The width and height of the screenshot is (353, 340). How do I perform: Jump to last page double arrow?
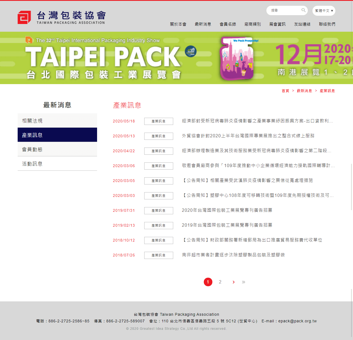[x=244, y=282]
